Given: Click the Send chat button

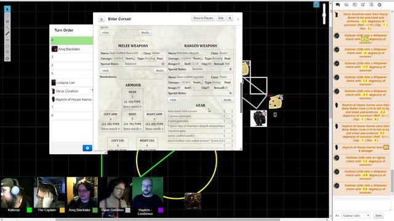Looking at the screenshot, I should pos(379,215).
